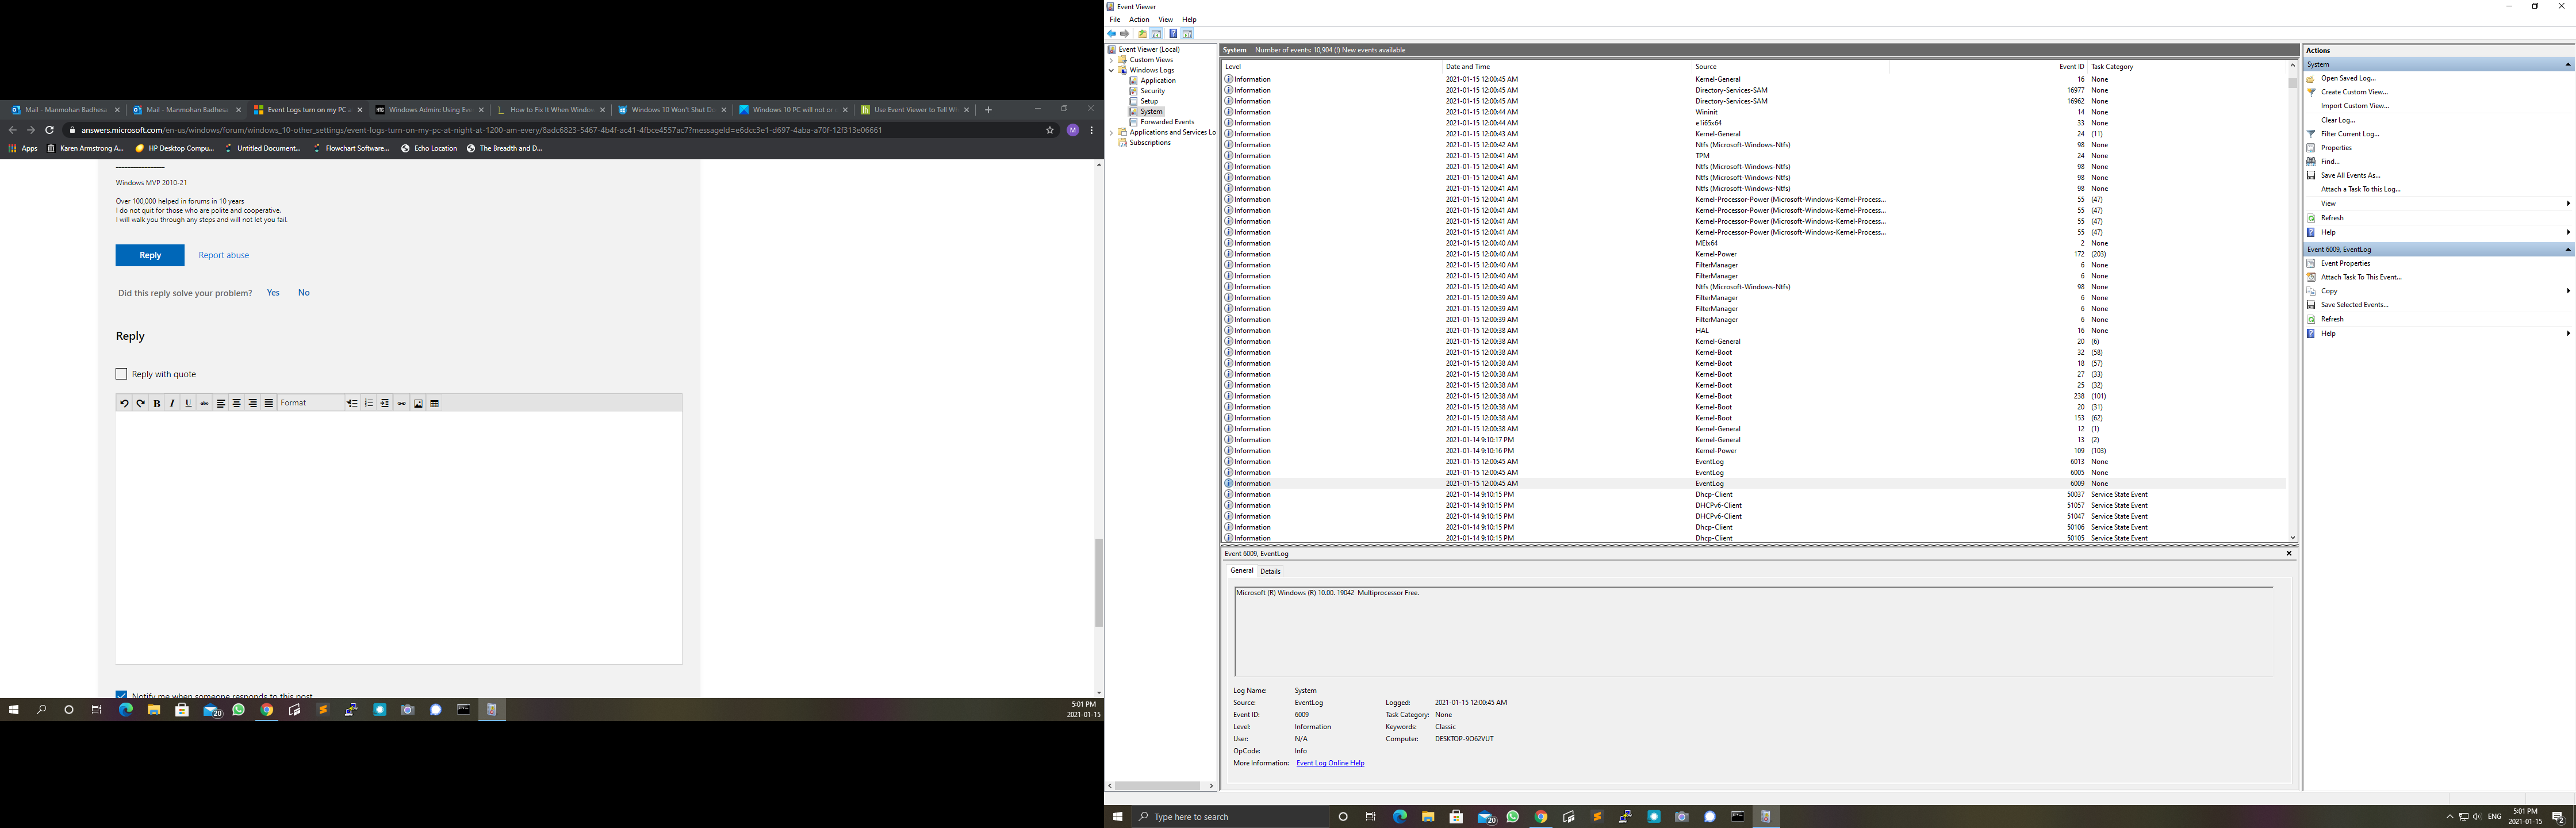This screenshot has width=2576, height=828.
Task: Justify text in reply editor
Action: 269,403
